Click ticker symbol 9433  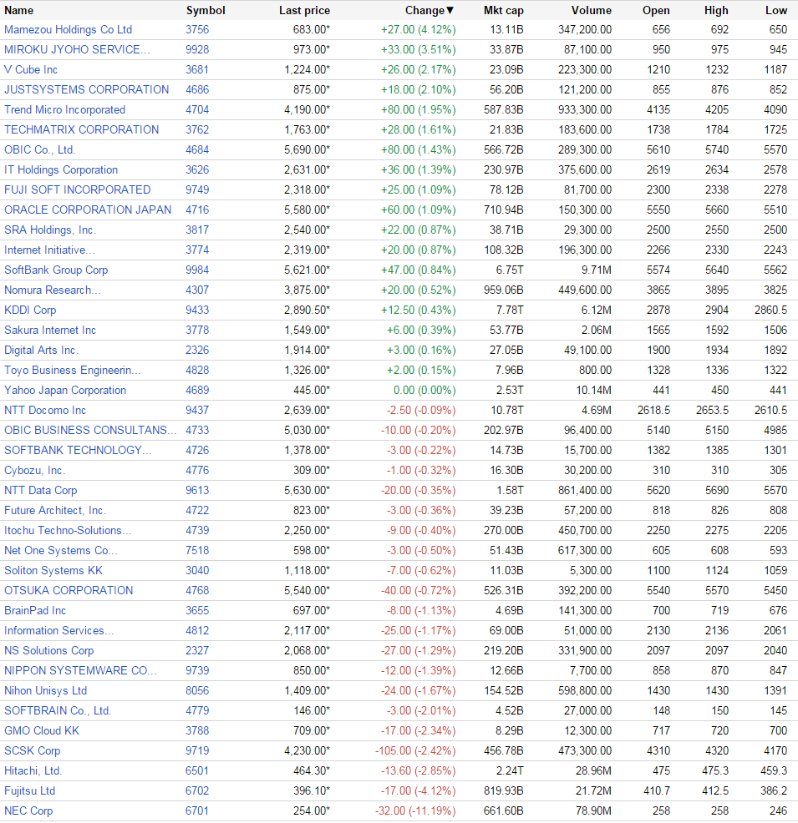pos(197,311)
